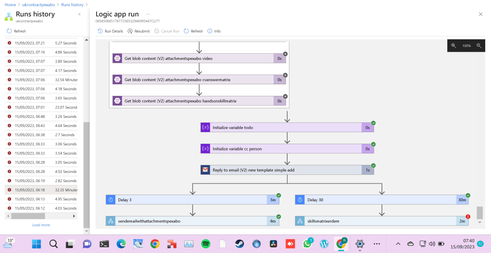Image resolution: width=491 pixels, height=253 pixels.
Task: Click the 4m duration on sendemailwithattachmentspexabo
Action: click(273, 221)
